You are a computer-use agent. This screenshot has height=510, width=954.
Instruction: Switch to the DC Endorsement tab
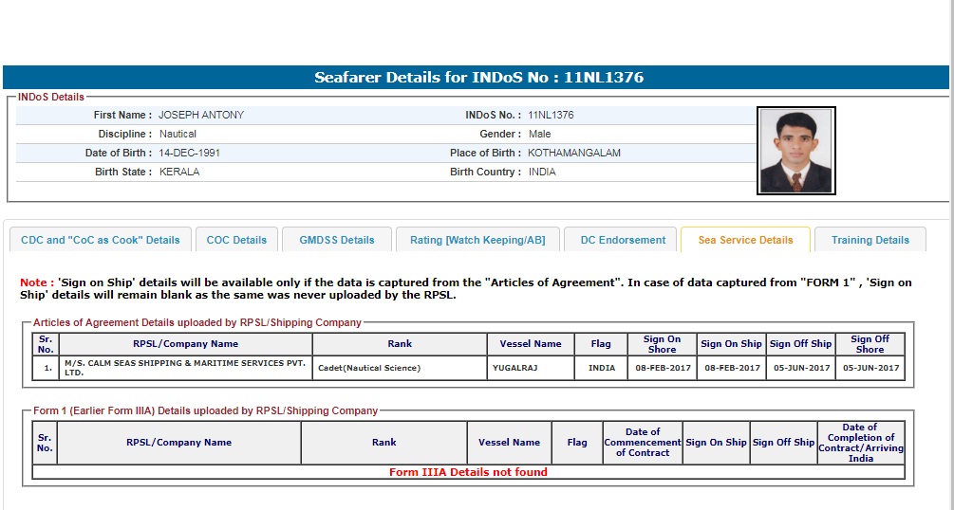tap(623, 240)
